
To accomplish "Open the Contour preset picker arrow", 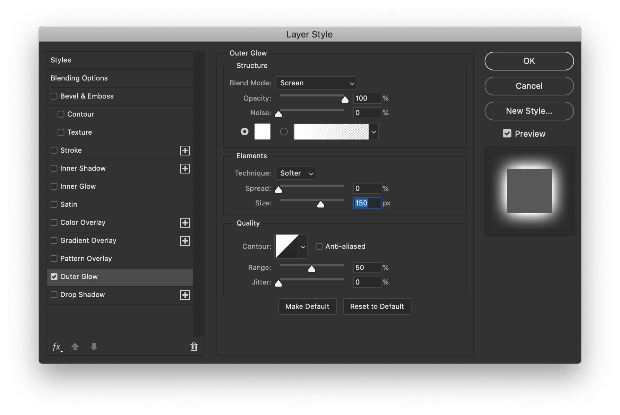I will pyautogui.click(x=303, y=247).
